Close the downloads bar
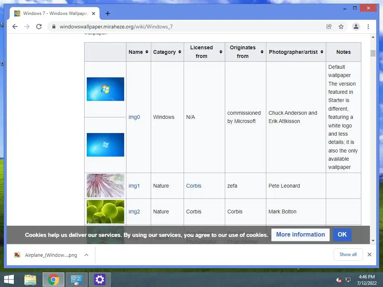Viewport: 383px width, 287px height. [x=369, y=254]
